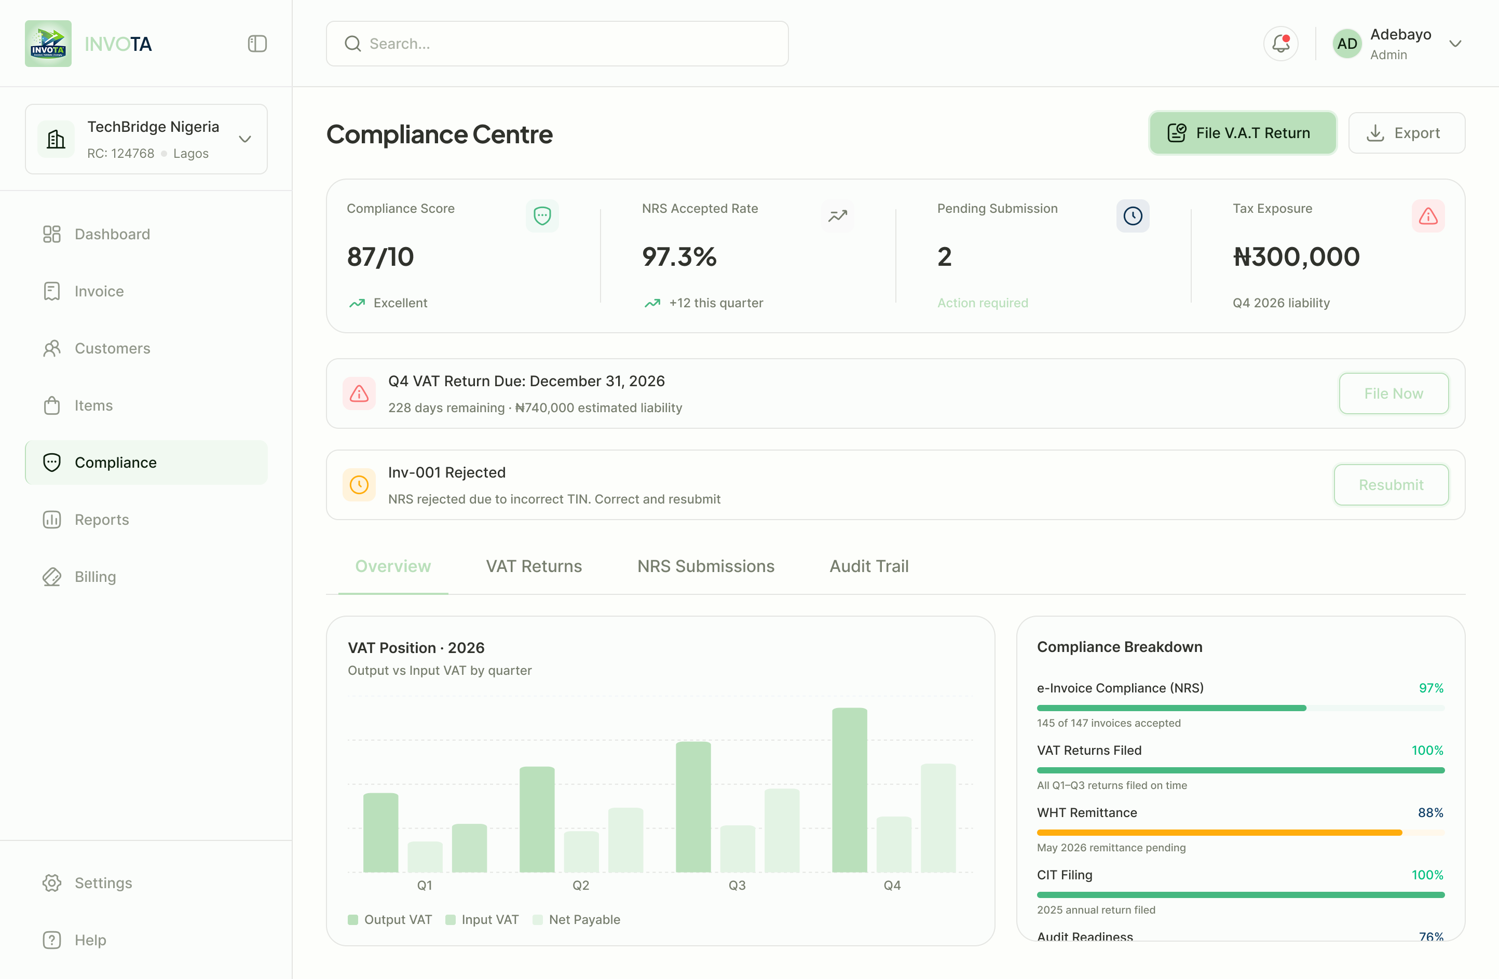Open Reports section
The width and height of the screenshot is (1499, 979).
coord(146,520)
